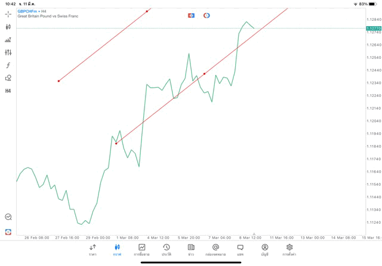Switch to the ราคา (Quotes) tab
The height and width of the screenshot is (266, 382).
click(93, 249)
